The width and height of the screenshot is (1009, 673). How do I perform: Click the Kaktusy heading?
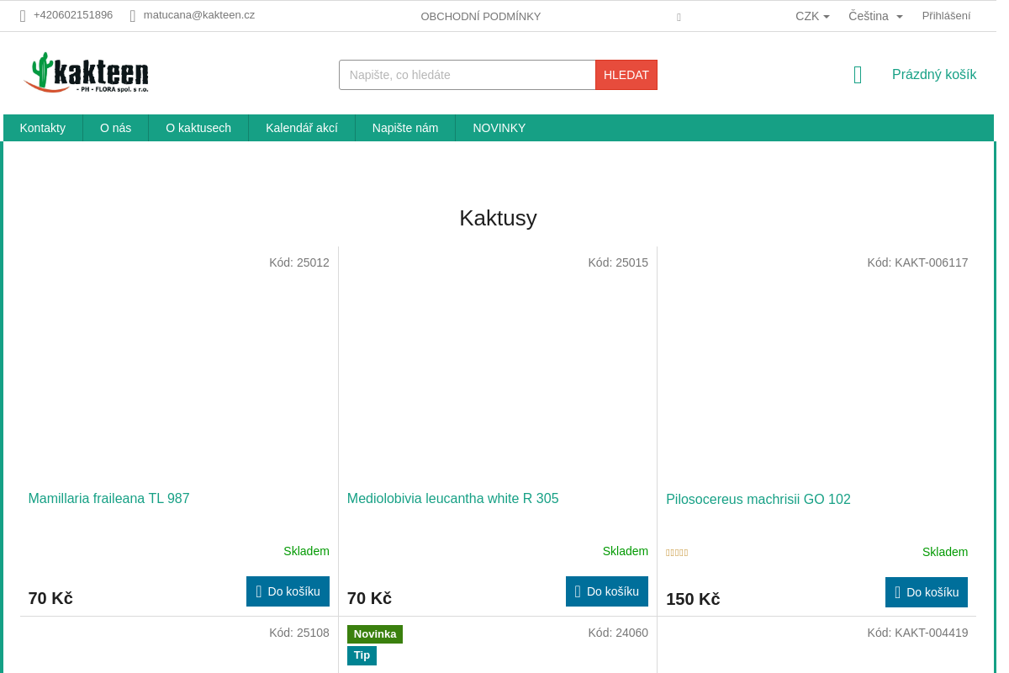498,218
